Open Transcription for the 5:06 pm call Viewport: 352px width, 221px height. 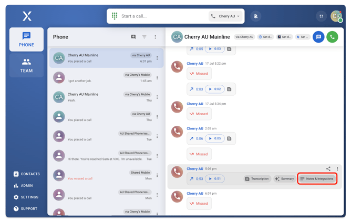tap(257, 179)
